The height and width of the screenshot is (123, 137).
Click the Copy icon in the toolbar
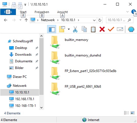tap(84, 29)
